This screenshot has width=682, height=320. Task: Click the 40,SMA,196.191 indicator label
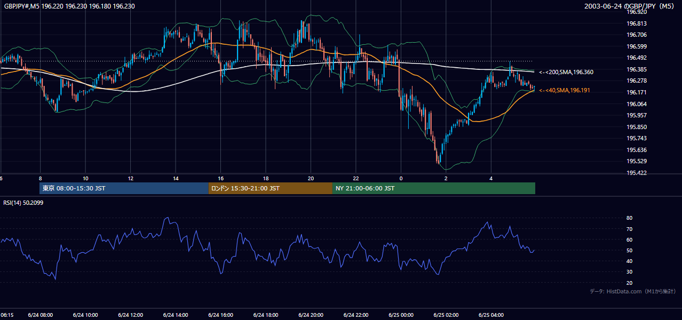point(565,91)
